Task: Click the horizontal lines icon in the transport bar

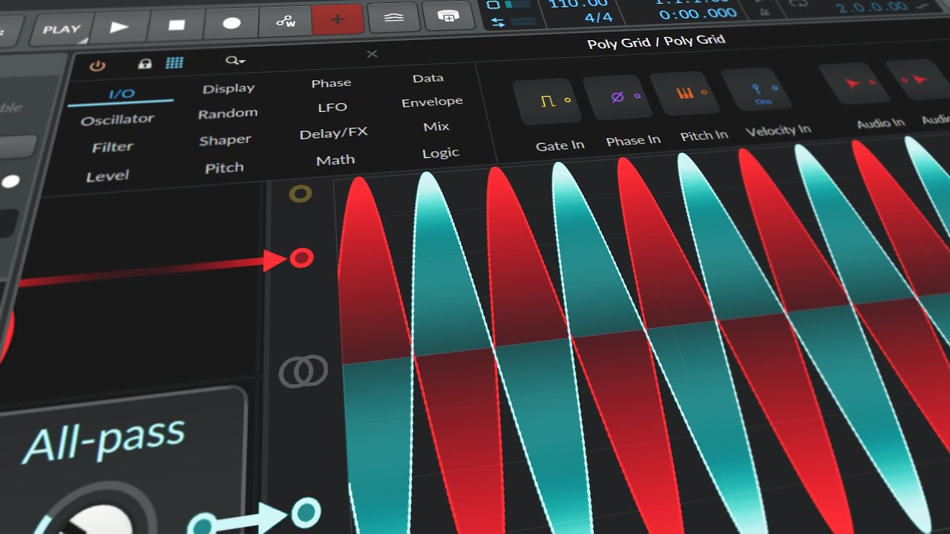Action: [x=393, y=17]
